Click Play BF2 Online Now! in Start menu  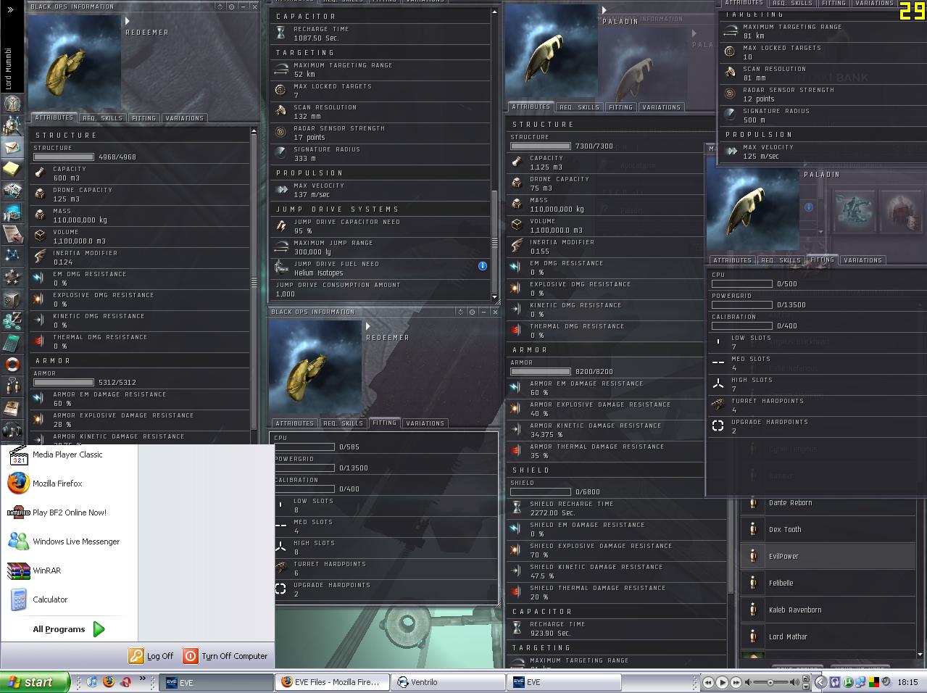(x=70, y=513)
